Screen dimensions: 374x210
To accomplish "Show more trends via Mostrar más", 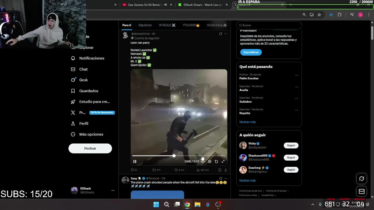I will click(x=247, y=122).
